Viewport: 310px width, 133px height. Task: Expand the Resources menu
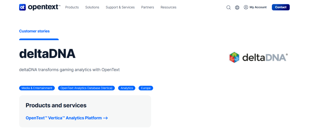168,7
